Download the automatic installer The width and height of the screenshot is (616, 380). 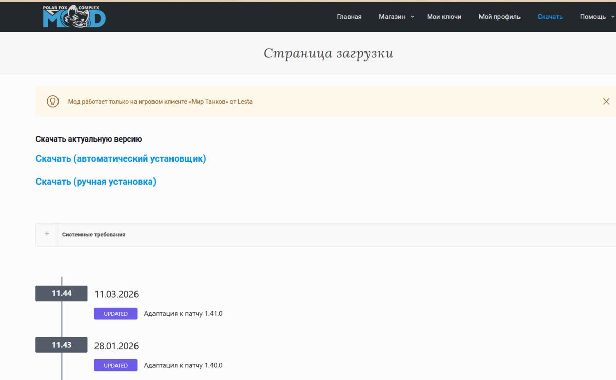click(121, 159)
